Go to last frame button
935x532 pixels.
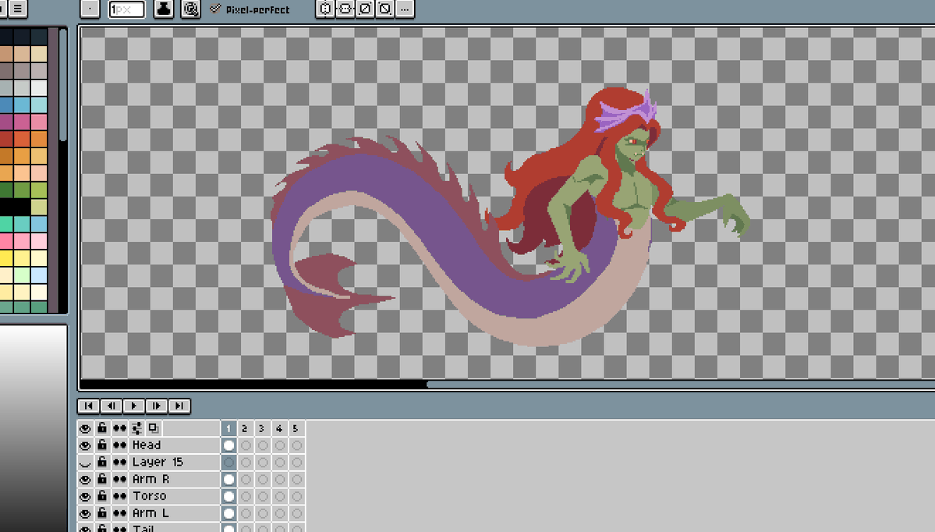[179, 406]
